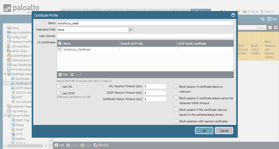Click the sidebar scroll-down arrow
The image size is (279, 149).
50,141
